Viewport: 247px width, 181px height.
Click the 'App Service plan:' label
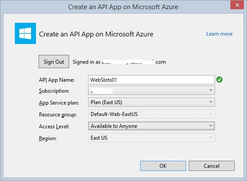point(59,103)
